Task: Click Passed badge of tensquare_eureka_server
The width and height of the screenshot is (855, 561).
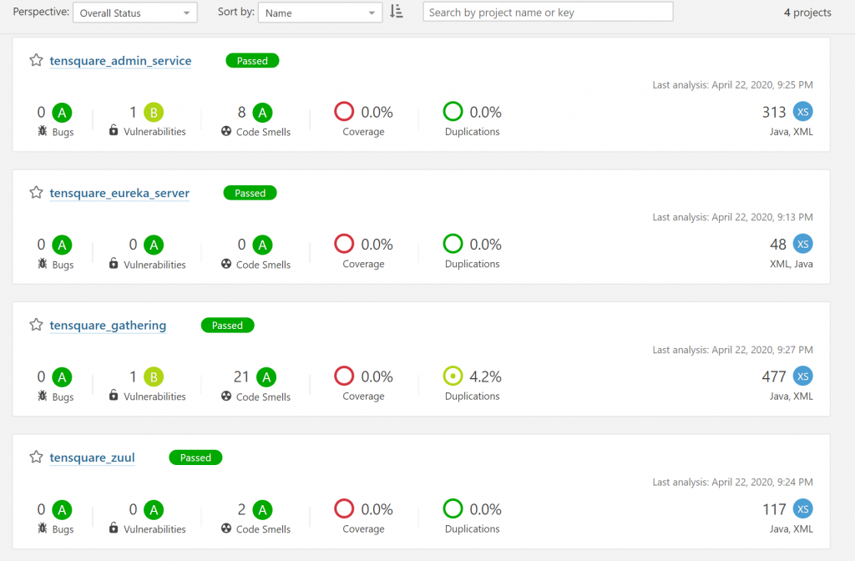Action: click(250, 193)
